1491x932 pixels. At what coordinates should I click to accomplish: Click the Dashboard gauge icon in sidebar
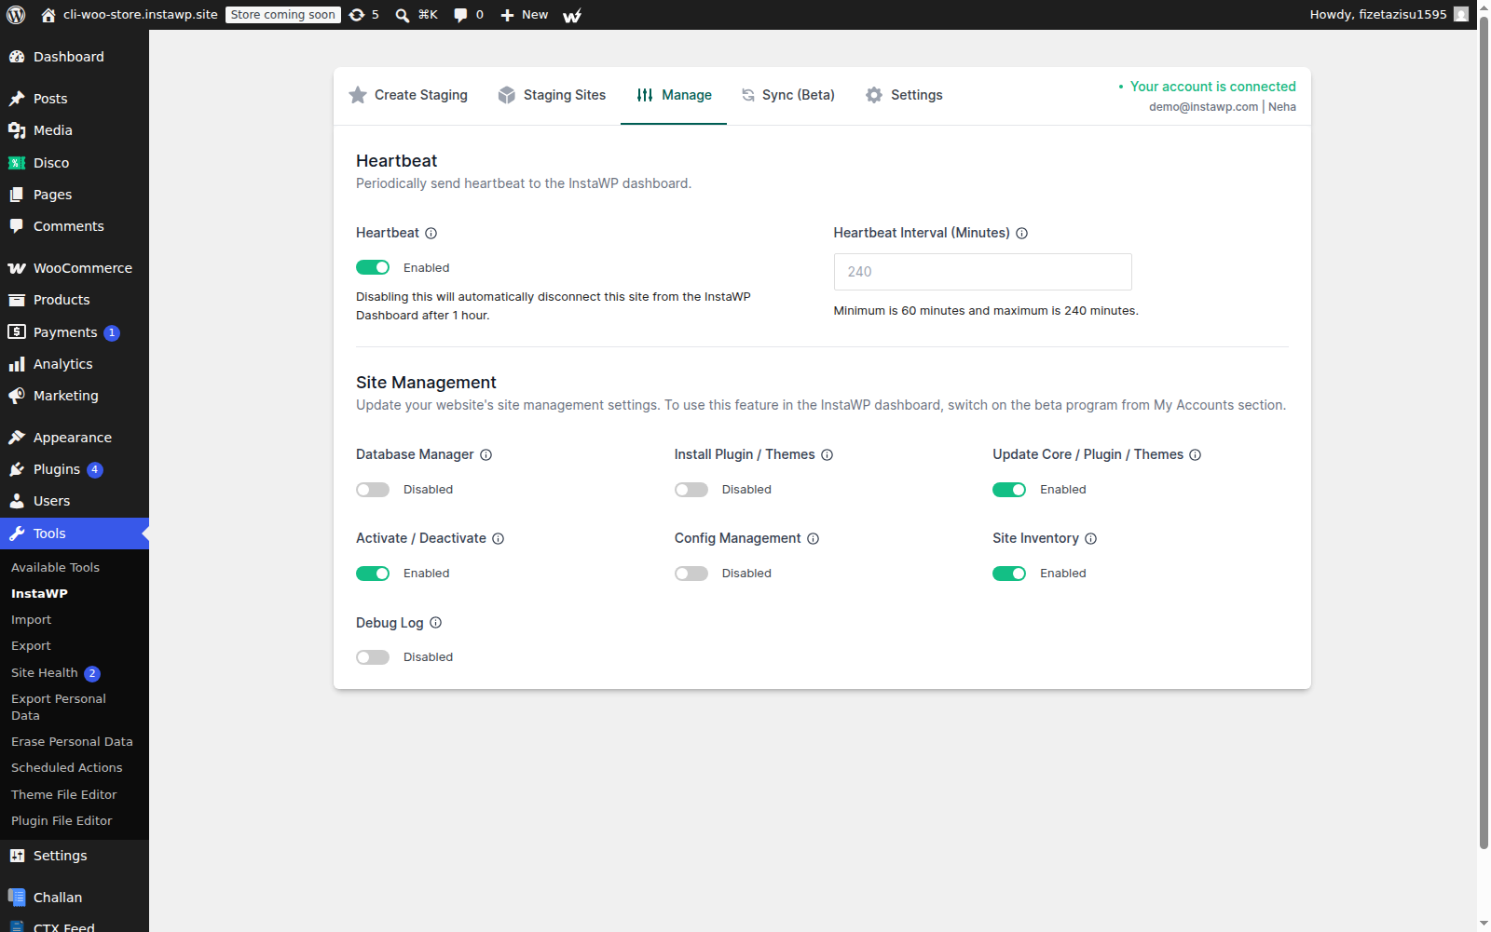[17, 57]
